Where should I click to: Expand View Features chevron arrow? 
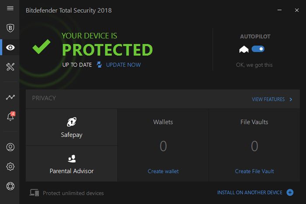(291, 100)
